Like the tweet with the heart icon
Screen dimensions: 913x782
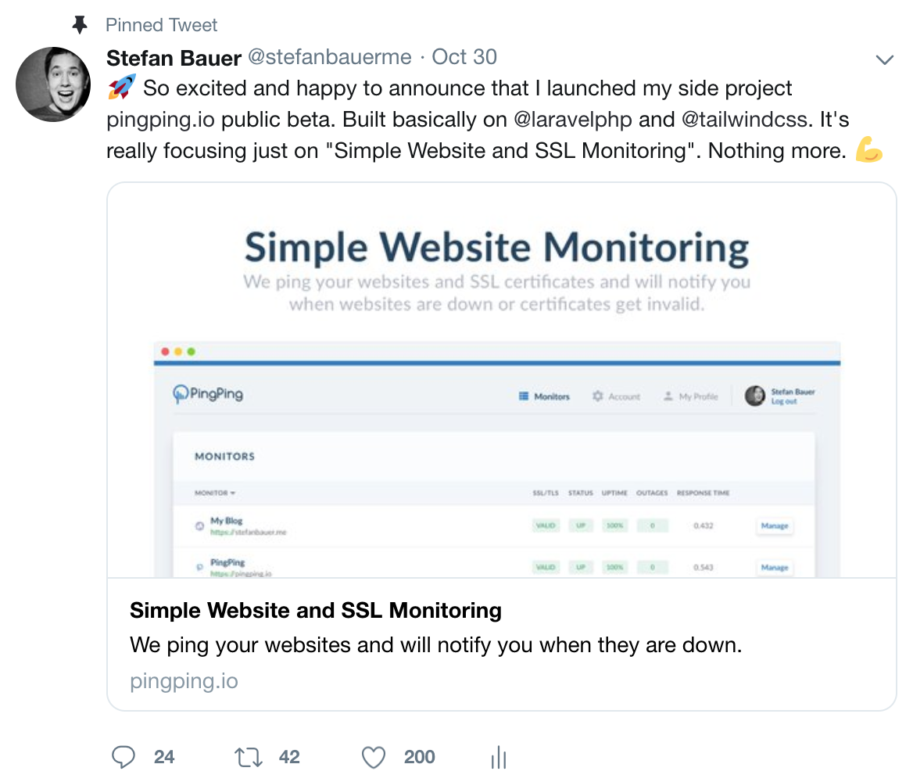373,757
